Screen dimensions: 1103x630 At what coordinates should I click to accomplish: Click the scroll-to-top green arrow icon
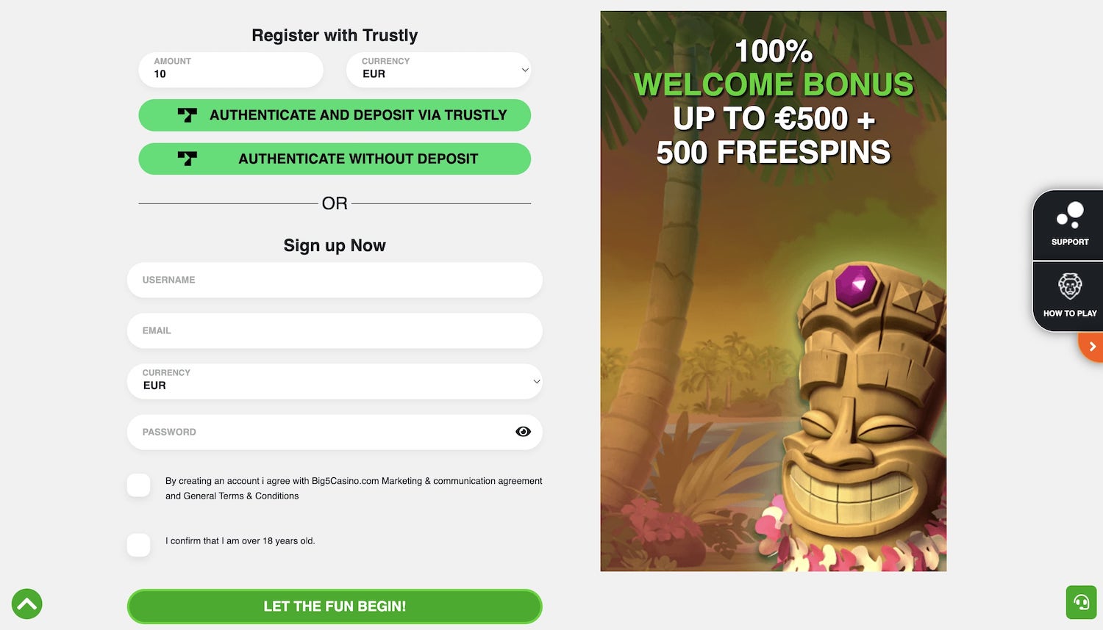[27, 604]
